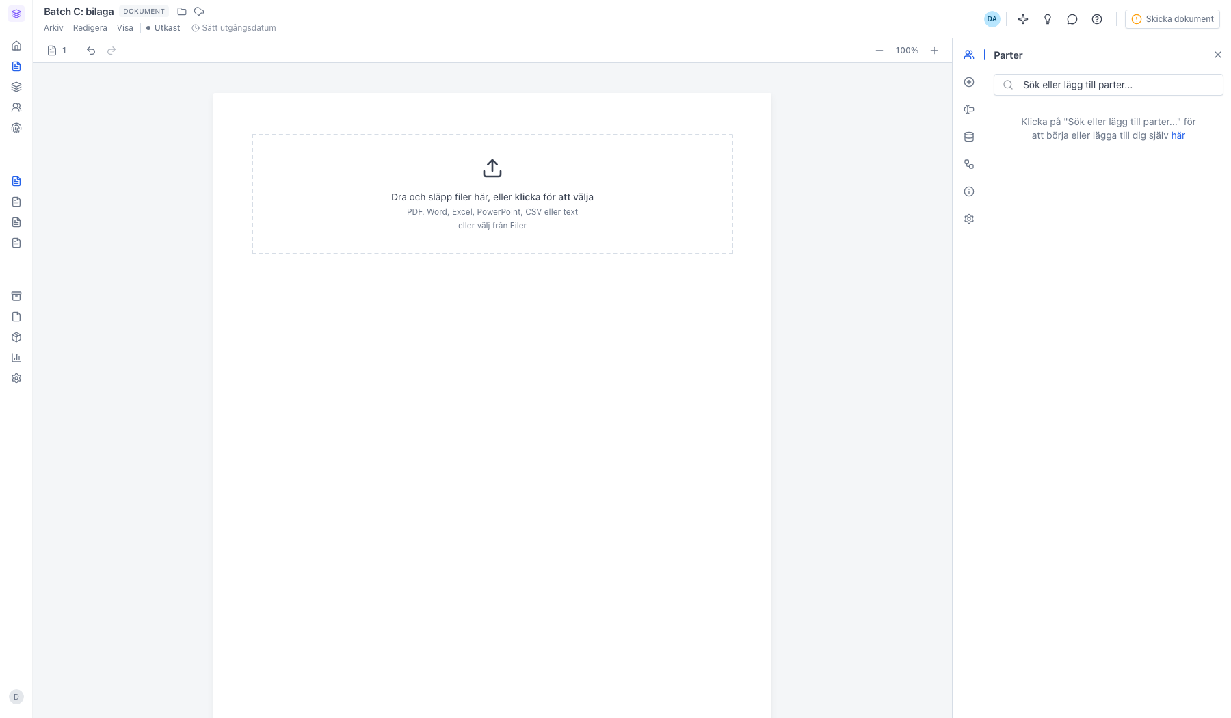Zoom in with the plus button
The height and width of the screenshot is (718, 1231).
pyautogui.click(x=934, y=51)
